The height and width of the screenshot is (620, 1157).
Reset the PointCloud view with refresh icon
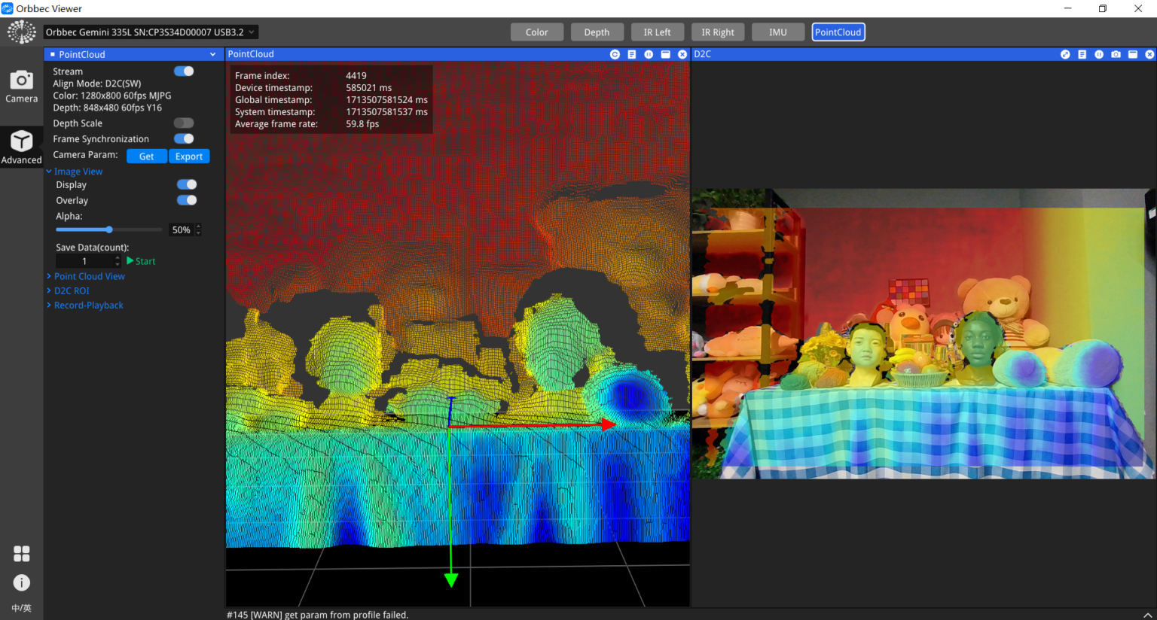point(615,54)
